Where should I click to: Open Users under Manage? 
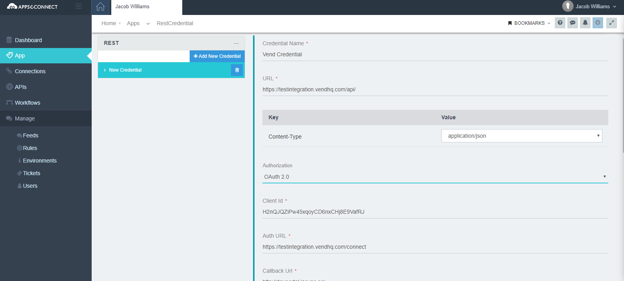pos(30,186)
